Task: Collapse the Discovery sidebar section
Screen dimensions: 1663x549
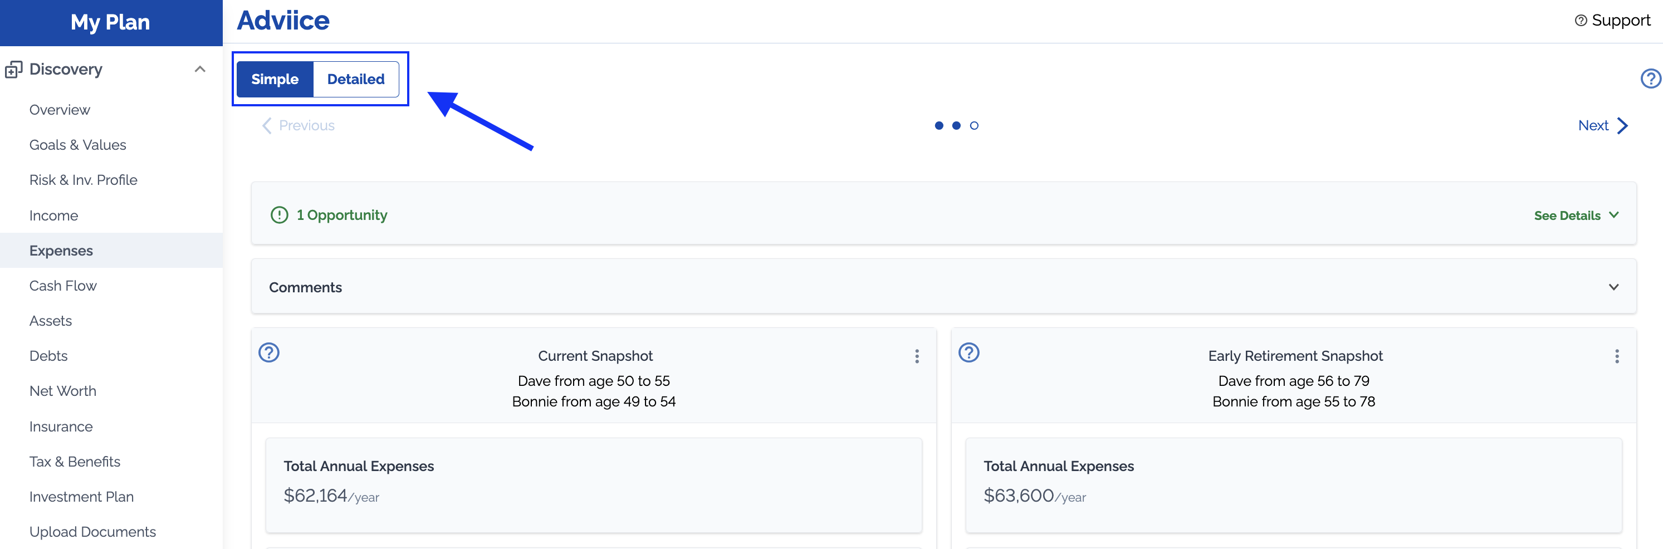Action: [x=200, y=69]
